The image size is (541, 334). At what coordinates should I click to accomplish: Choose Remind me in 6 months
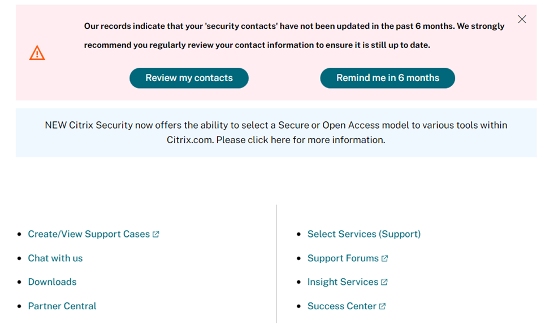point(387,78)
